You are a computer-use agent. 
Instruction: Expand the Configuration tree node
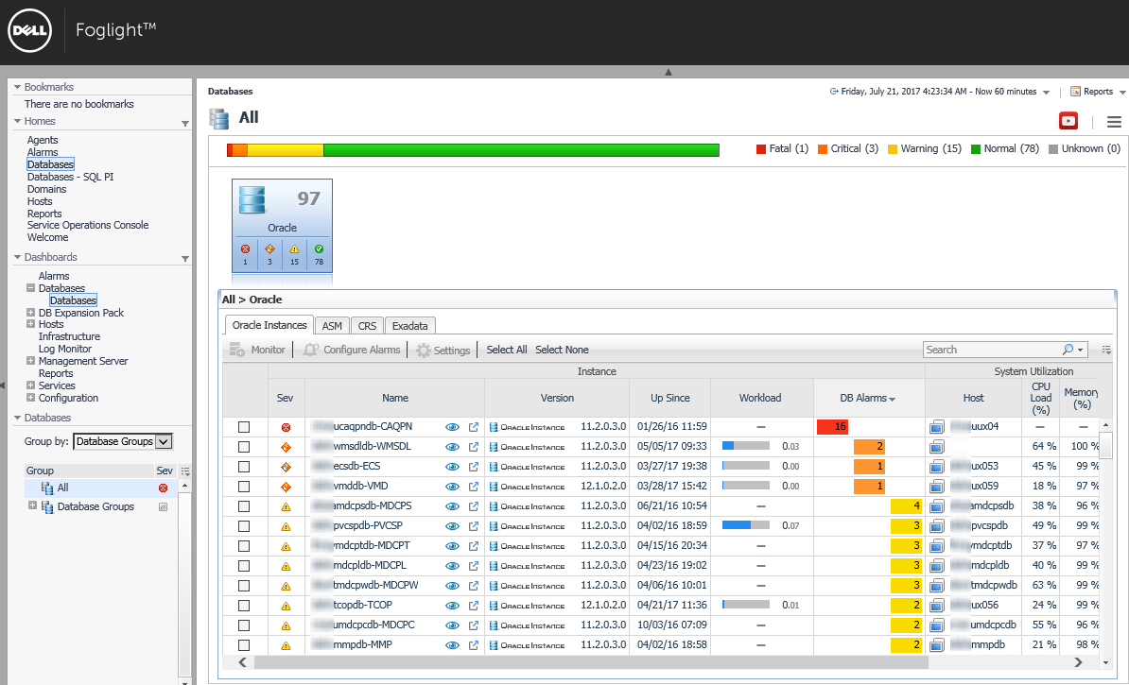pos(30,397)
